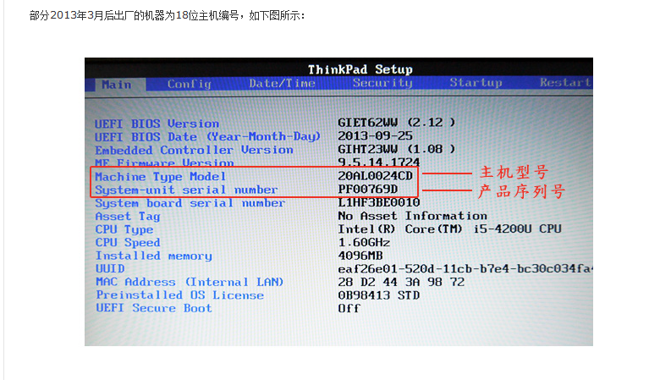The image size is (671, 380).
Task: Click the UEFI Secure Boot label
Action: point(154,308)
